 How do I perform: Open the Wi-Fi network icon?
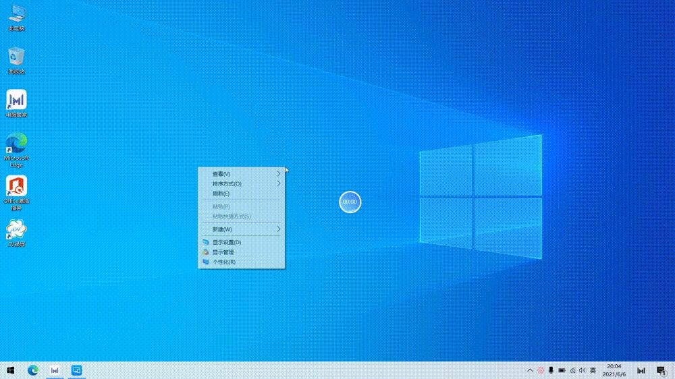coord(572,370)
